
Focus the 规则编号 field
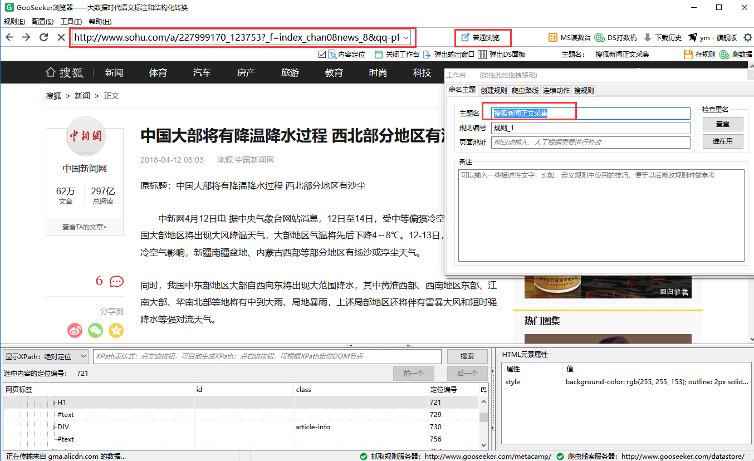[591, 127]
